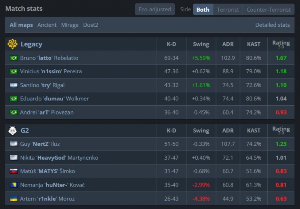Click the Match stats heading
Screen dimensions: 300x209
click(x=24, y=9)
